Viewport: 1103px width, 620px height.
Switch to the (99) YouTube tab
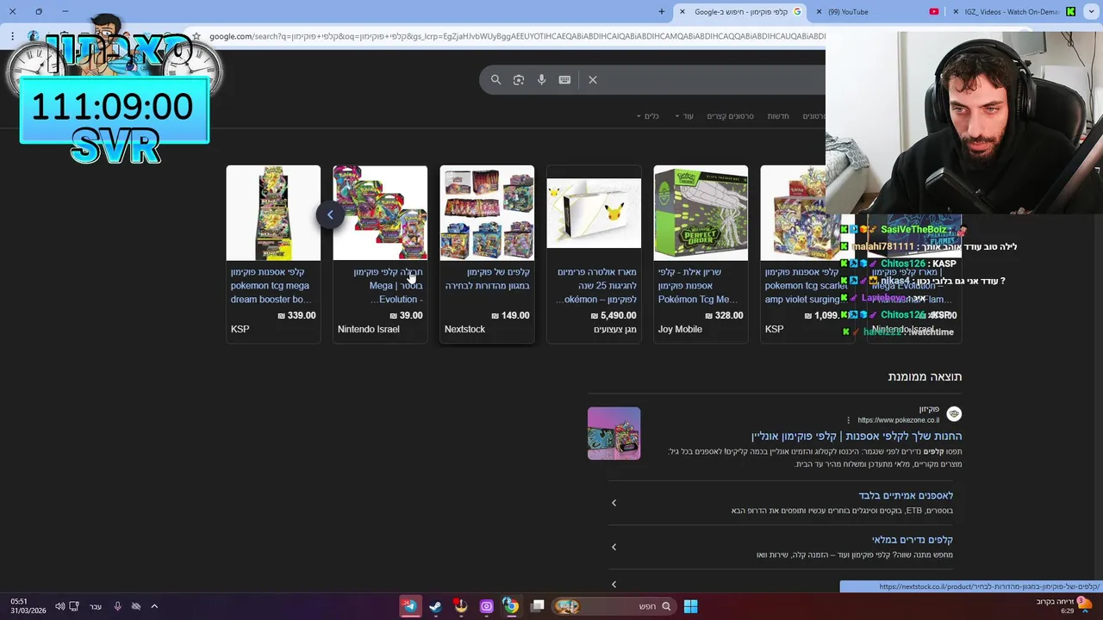tap(876, 11)
